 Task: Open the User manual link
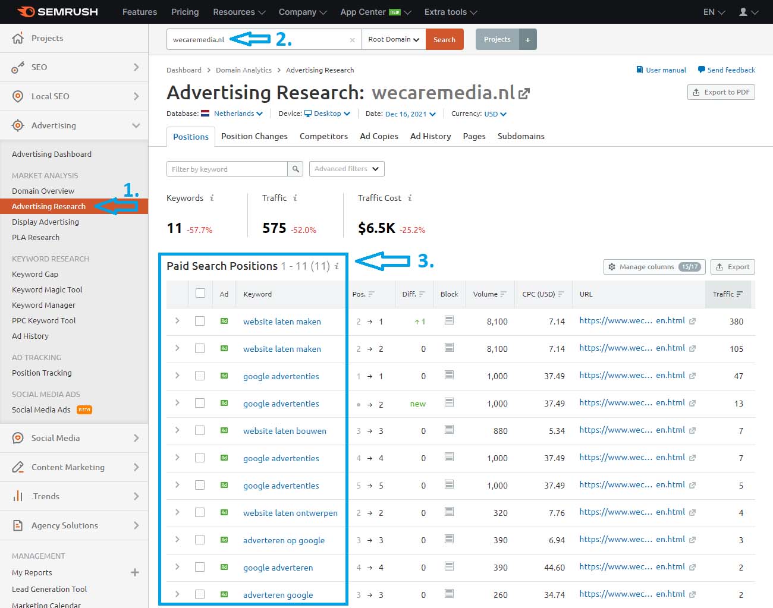click(661, 70)
